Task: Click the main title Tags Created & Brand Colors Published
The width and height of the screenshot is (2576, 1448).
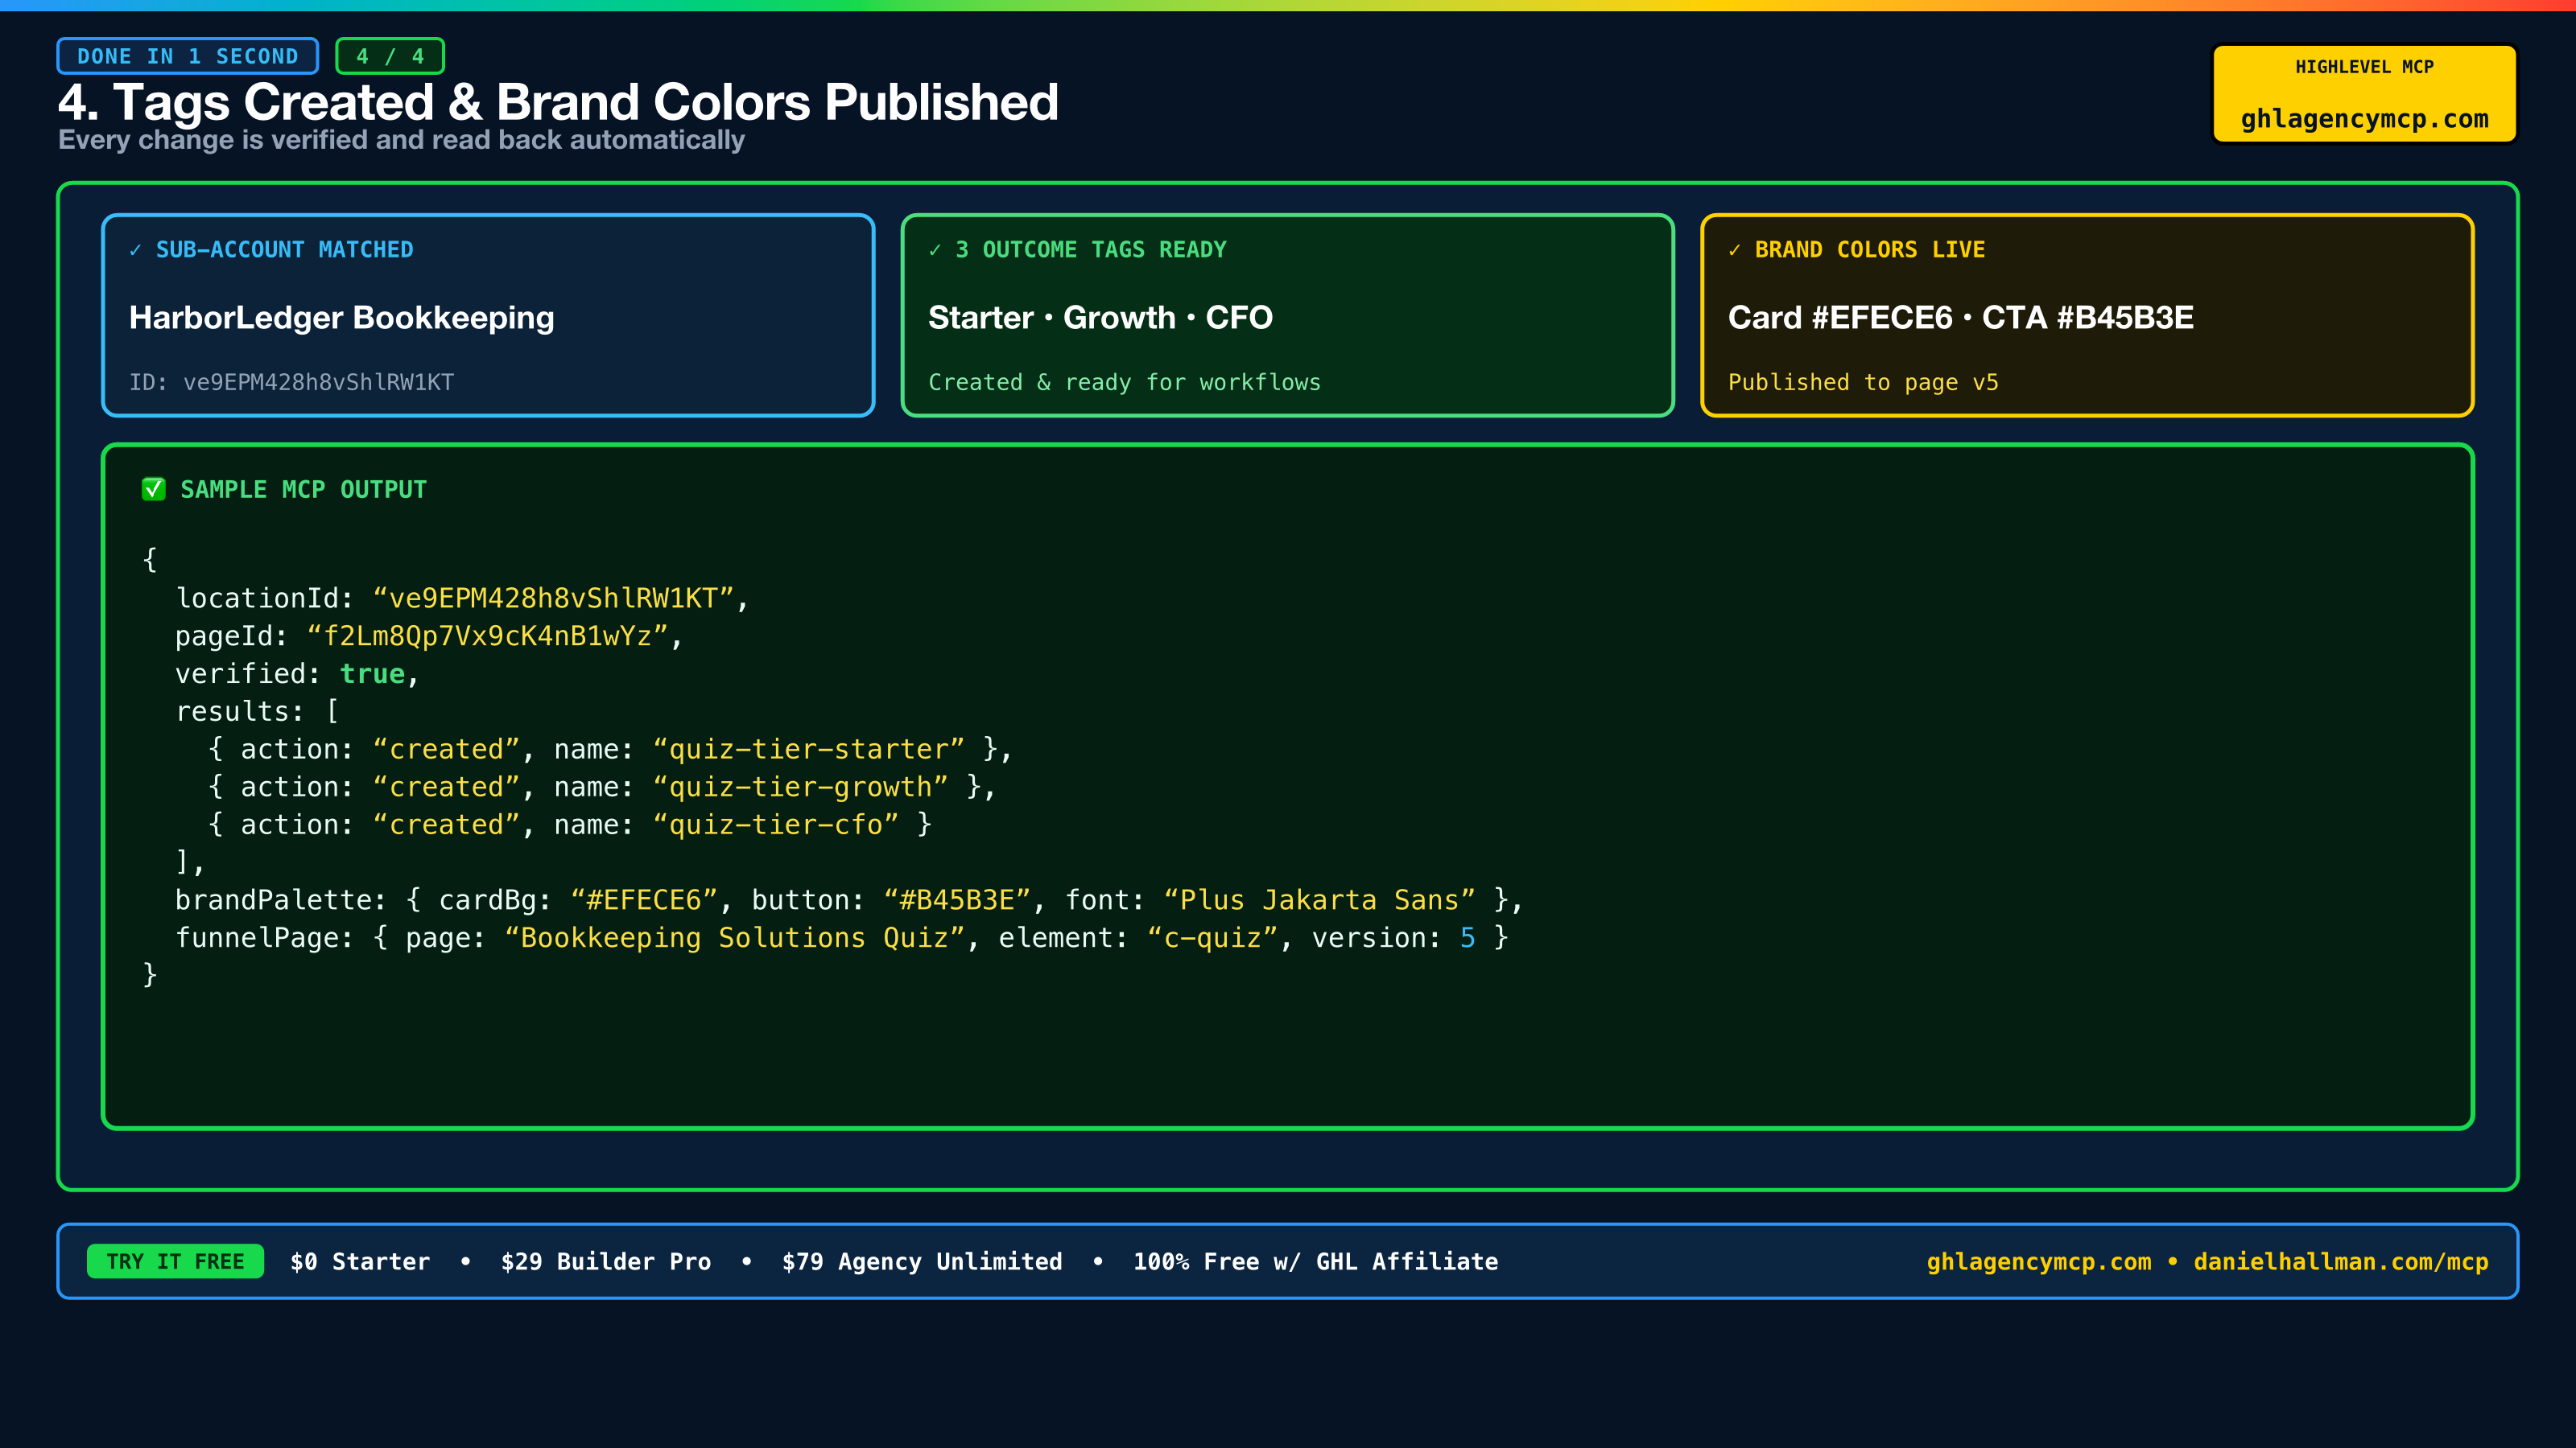Action: 558,102
